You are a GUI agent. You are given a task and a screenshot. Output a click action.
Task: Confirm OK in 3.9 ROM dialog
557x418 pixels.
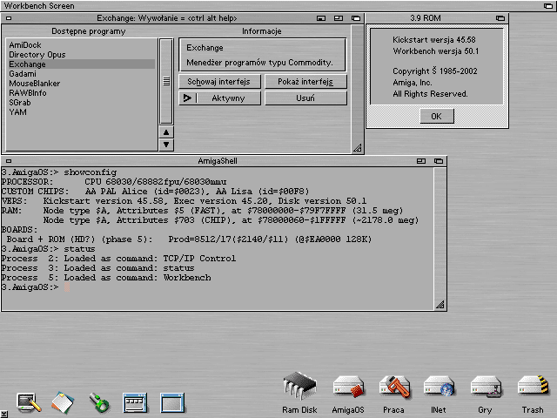[x=437, y=116]
